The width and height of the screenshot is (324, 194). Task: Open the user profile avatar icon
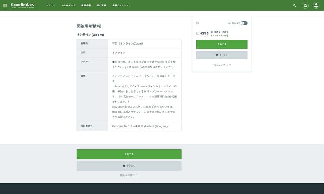click(316, 5)
